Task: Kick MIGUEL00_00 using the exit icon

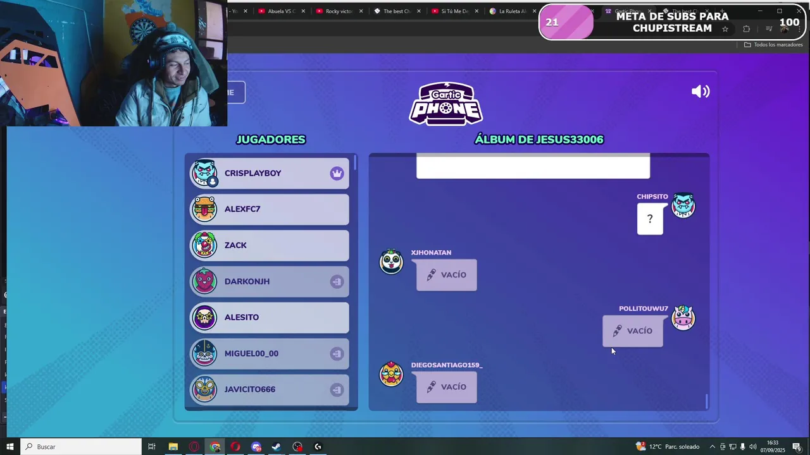Action: coord(337,353)
